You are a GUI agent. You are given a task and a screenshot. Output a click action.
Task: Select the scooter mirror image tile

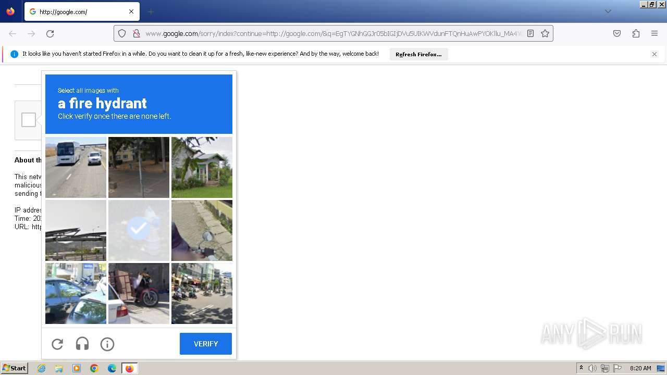click(202, 230)
